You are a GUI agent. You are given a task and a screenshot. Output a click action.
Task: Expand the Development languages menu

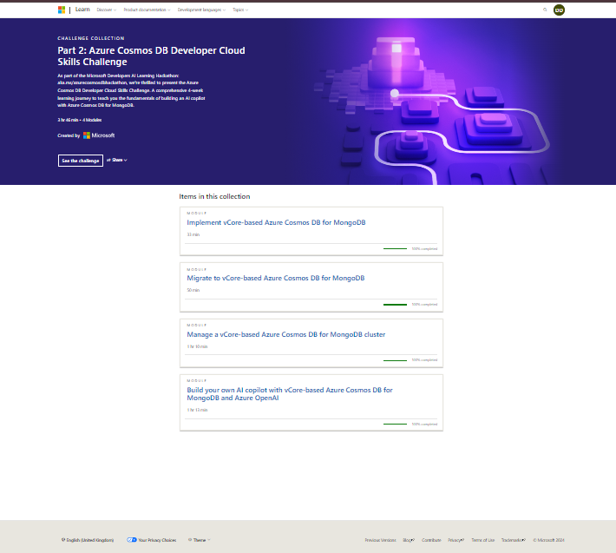coord(201,10)
